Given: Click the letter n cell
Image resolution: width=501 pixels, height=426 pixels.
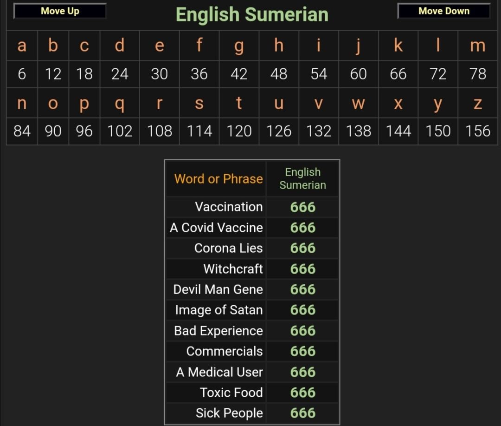Looking at the screenshot, I should (22, 103).
